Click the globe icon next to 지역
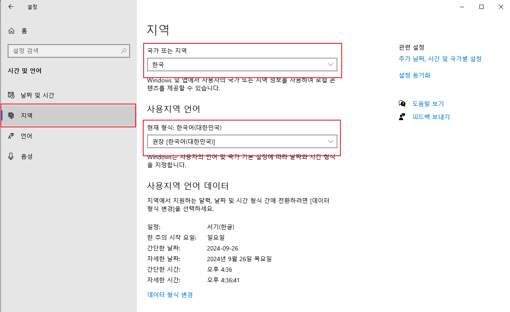Screen dimensions: 510x312 [11, 115]
